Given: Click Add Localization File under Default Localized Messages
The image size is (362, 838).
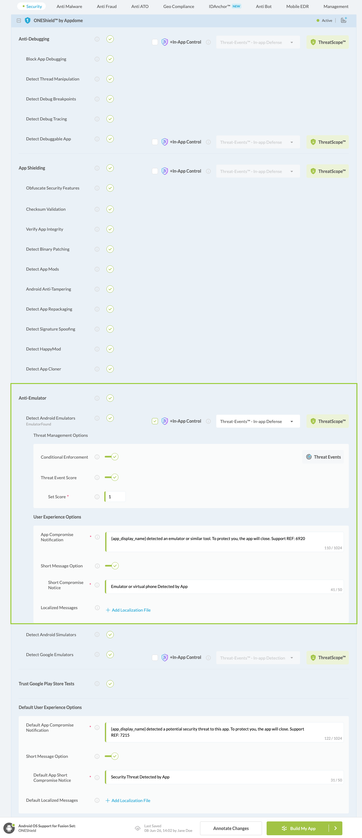Looking at the screenshot, I should pos(128,801).
